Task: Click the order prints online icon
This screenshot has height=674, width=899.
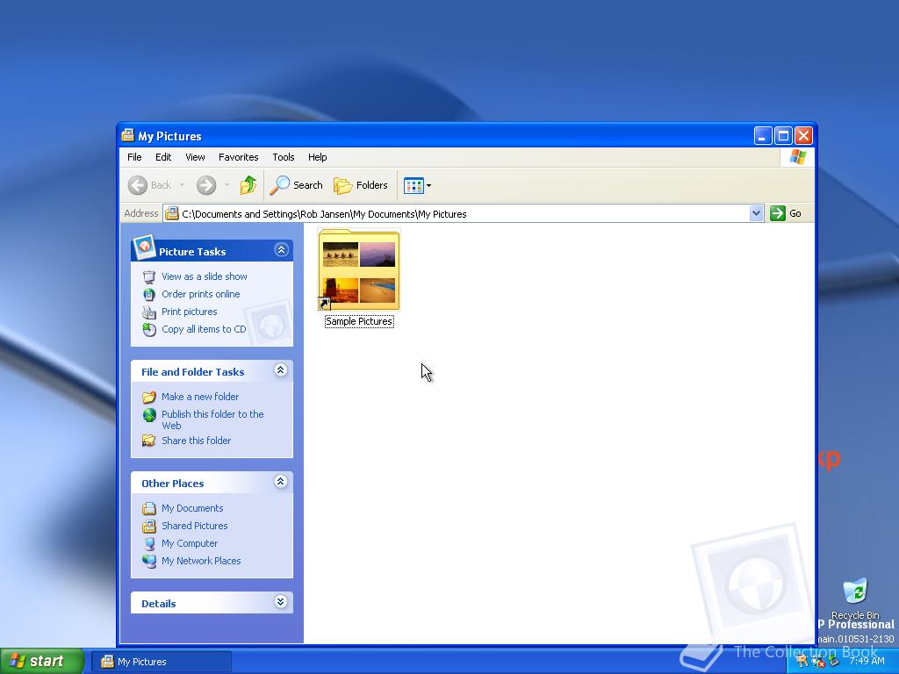Action: pos(149,295)
